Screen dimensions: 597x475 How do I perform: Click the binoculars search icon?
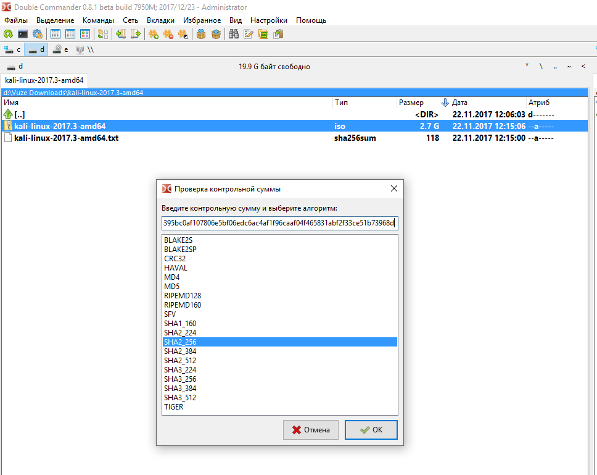pyautogui.click(x=234, y=35)
